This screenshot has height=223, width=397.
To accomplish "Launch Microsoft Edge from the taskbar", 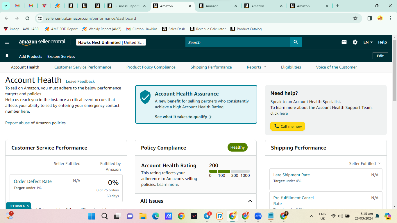I will pos(155,216).
